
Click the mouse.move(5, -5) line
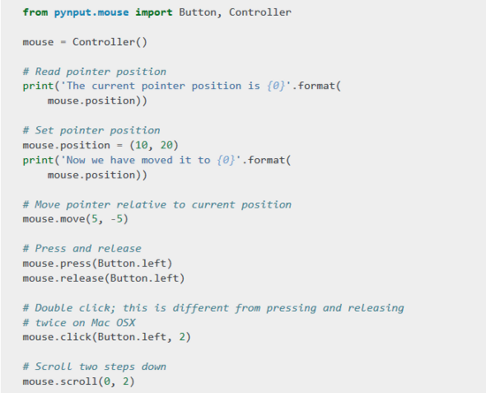[x=75, y=219]
